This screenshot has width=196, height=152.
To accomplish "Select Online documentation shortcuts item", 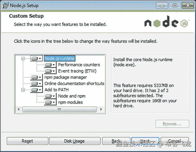I will coord(74,84).
